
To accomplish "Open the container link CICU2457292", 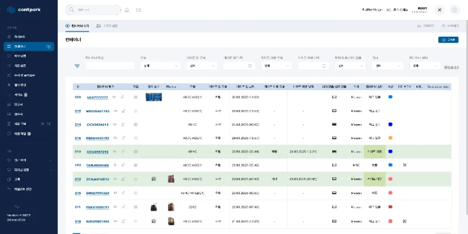I will 97,152.
